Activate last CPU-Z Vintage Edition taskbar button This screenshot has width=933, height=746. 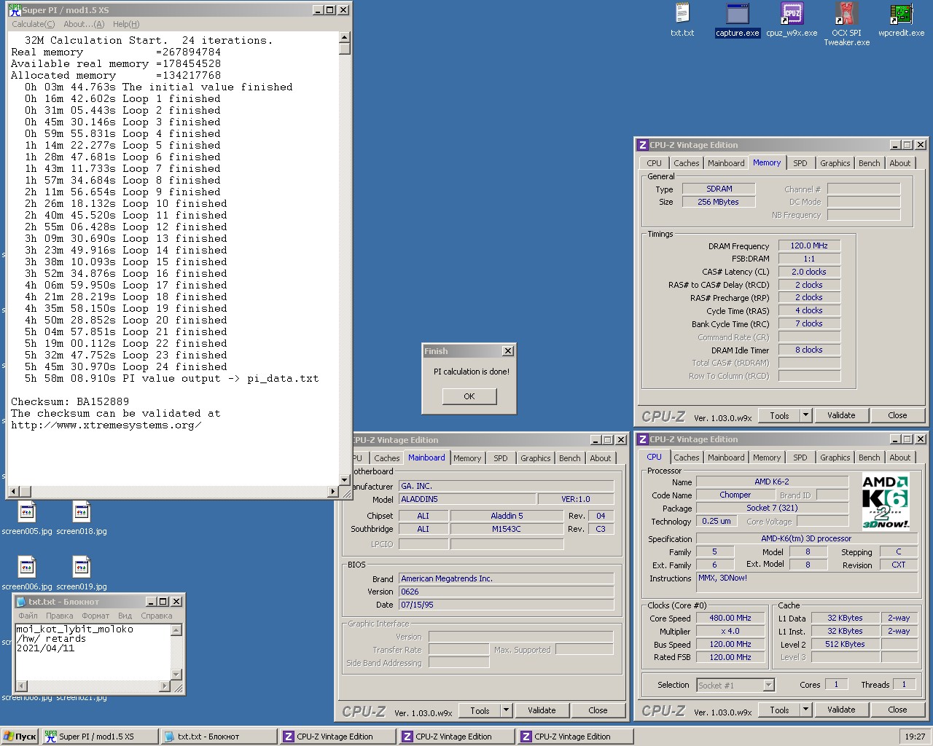(x=574, y=737)
